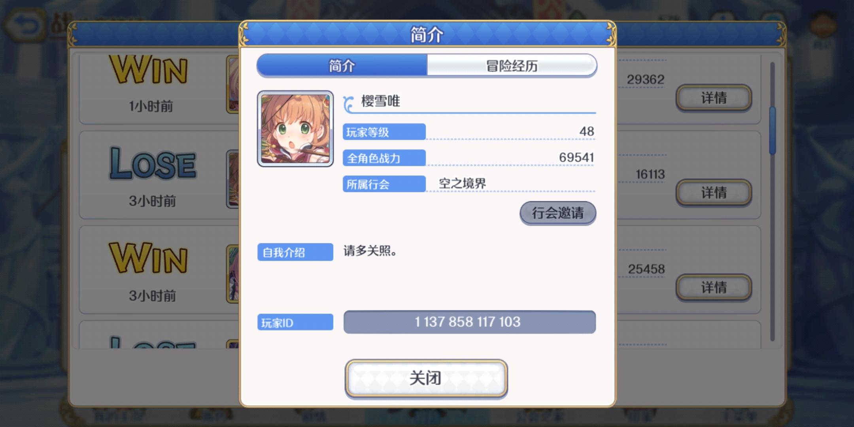The width and height of the screenshot is (854, 427).
Task: View 详情 for the 25458 battle
Action: [x=714, y=287]
